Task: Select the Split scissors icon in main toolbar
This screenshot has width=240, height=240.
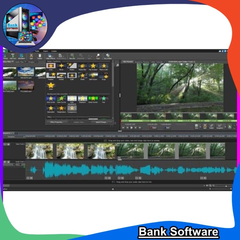Action: [x=31, y=56]
